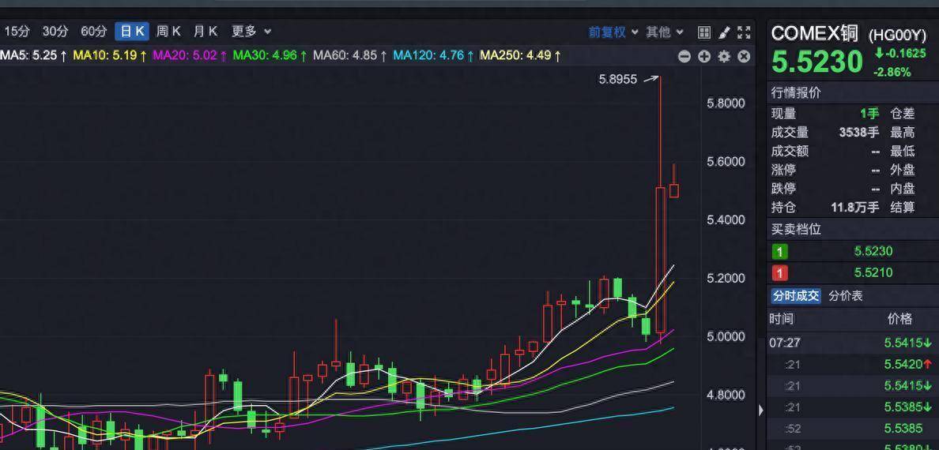Switch to 分价表 tab
Image resolution: width=939 pixels, height=450 pixels.
[x=846, y=295]
